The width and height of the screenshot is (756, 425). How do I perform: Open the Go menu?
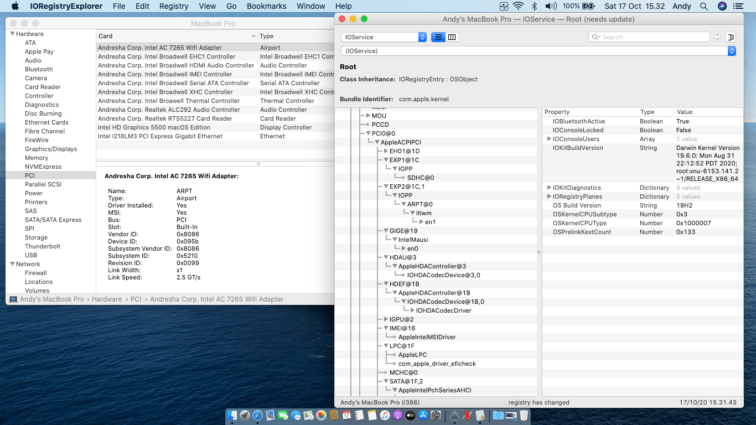(231, 6)
